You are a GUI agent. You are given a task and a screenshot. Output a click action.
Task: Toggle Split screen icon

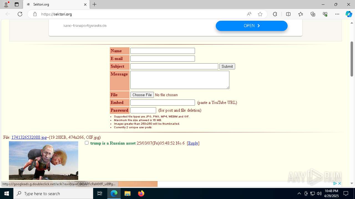coord(288,14)
